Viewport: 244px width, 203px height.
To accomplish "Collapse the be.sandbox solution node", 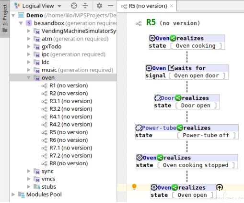I will click(21, 23).
